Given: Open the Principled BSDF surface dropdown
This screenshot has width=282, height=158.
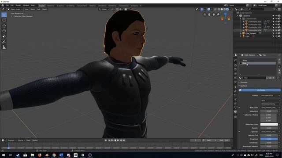Looking at the screenshot, I should [x=270, y=96].
